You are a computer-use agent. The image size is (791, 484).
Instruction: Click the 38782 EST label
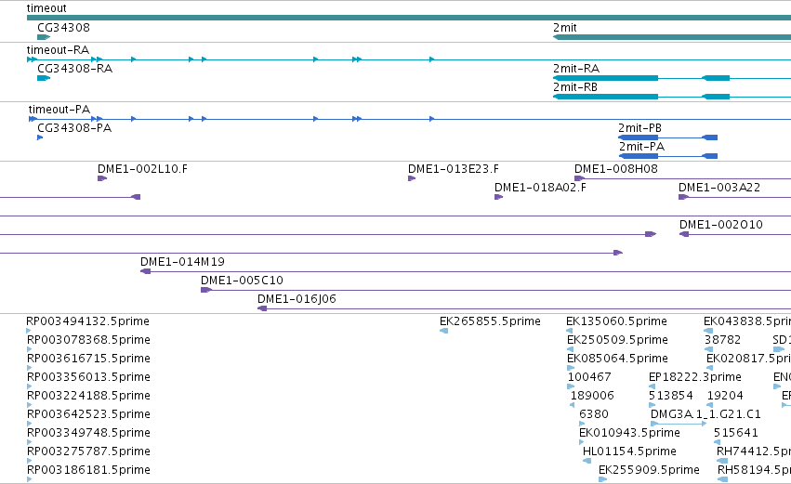(x=722, y=340)
